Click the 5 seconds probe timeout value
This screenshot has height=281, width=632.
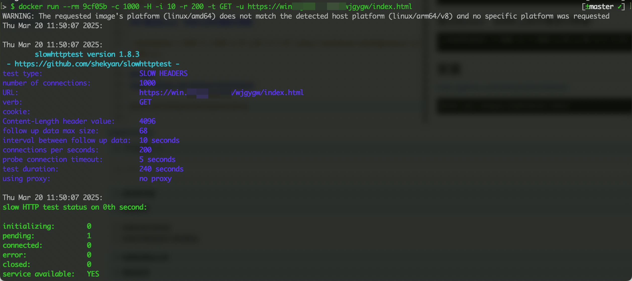(157, 159)
